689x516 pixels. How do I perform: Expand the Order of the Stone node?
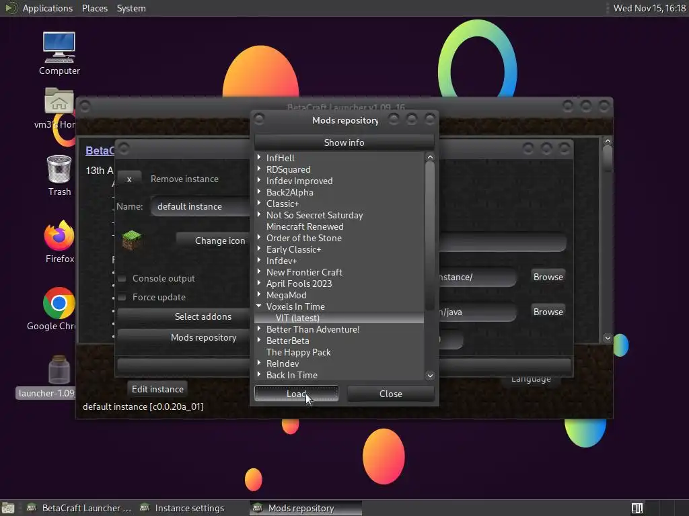[259, 237]
